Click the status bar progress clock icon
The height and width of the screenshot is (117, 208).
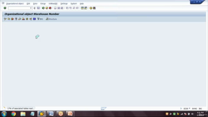(4, 108)
